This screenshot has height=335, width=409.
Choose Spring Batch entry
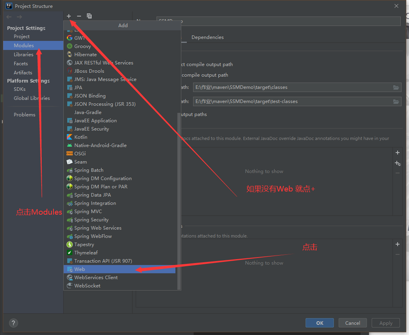pos(120,170)
